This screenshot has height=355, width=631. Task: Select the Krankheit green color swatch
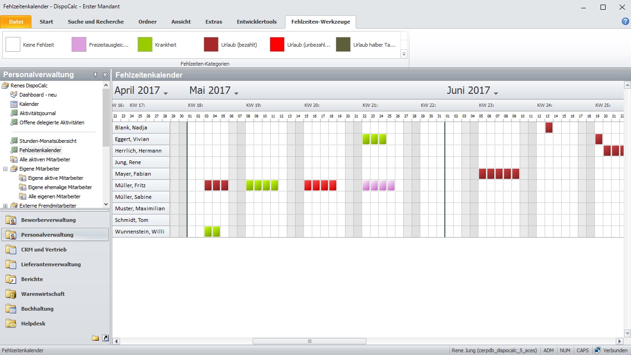(x=145, y=45)
